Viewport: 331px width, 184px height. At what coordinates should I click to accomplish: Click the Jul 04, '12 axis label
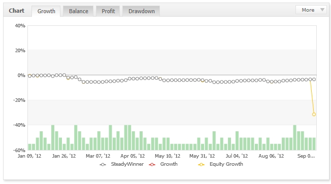[x=237, y=156]
